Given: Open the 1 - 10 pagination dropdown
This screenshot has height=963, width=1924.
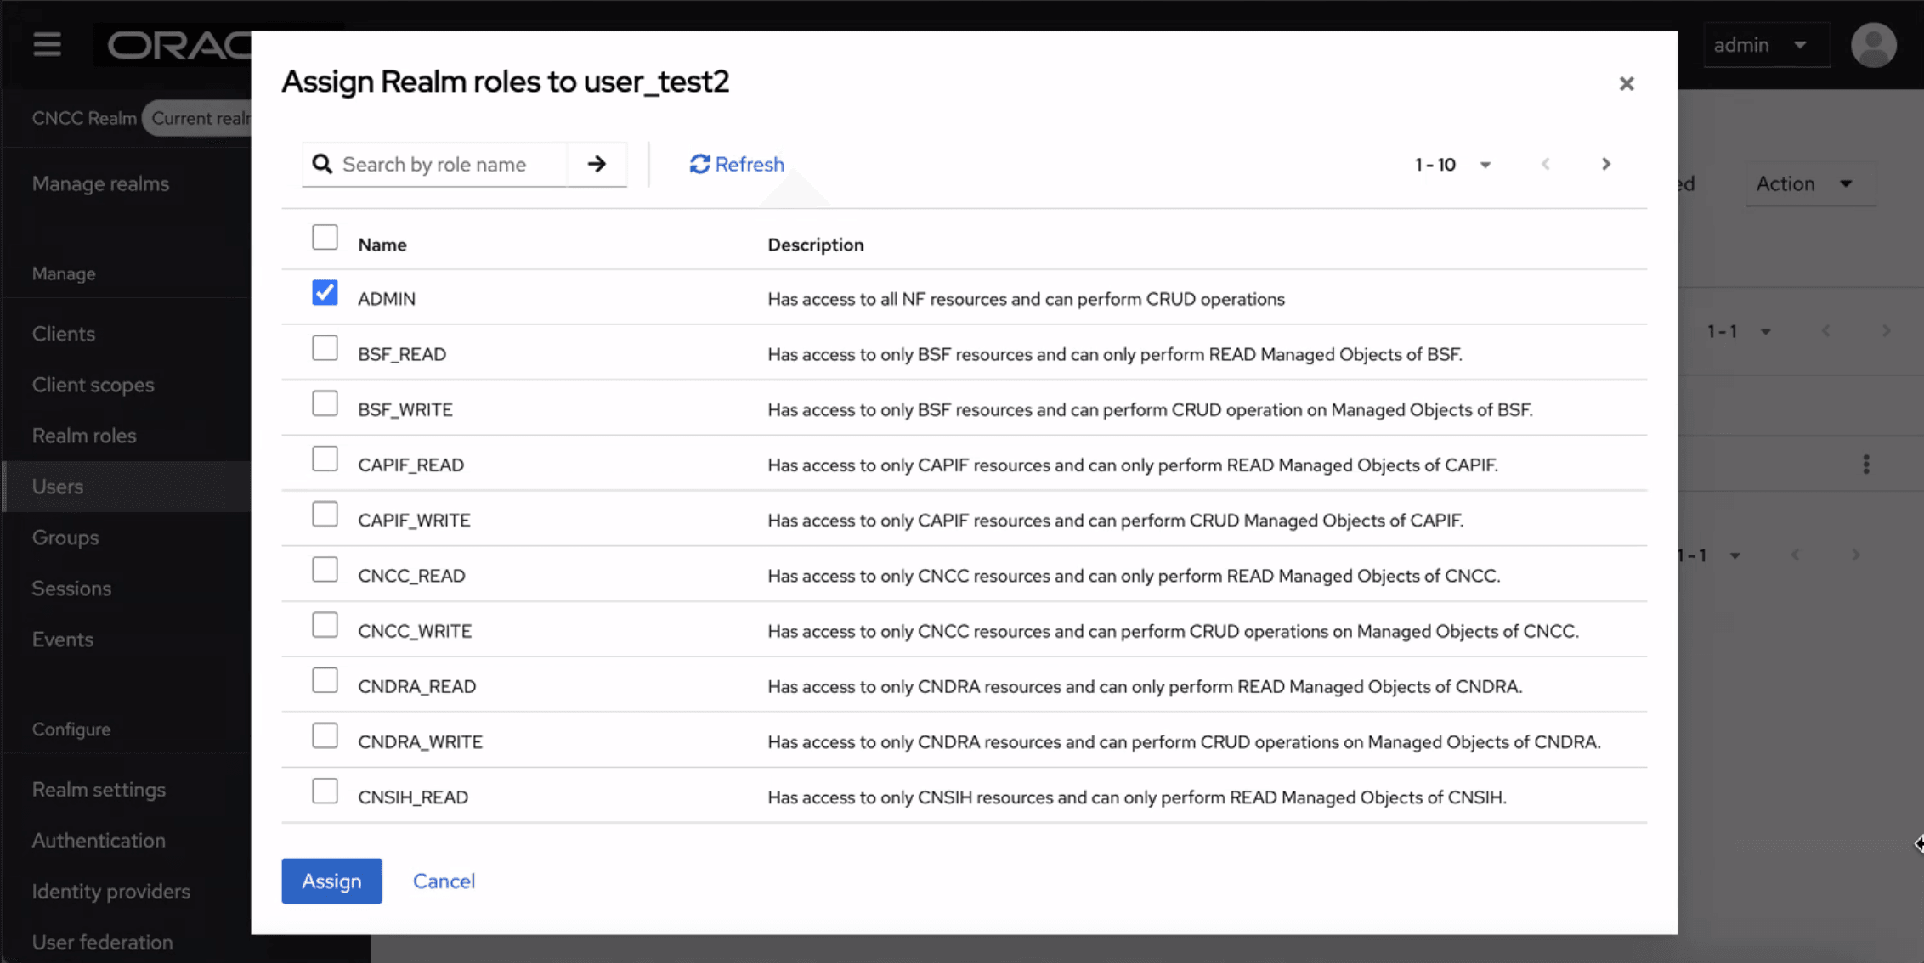Looking at the screenshot, I should 1452,164.
